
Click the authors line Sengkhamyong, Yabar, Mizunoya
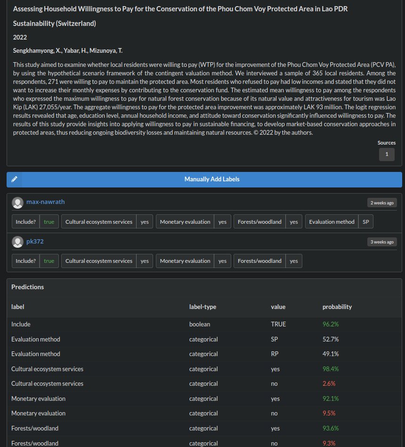(x=68, y=50)
